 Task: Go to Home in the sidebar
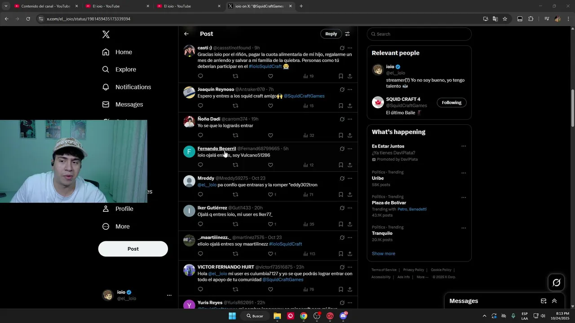point(117,52)
